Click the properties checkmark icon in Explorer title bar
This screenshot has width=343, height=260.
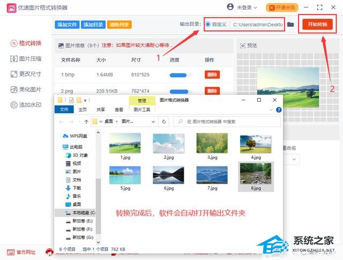click(71, 100)
